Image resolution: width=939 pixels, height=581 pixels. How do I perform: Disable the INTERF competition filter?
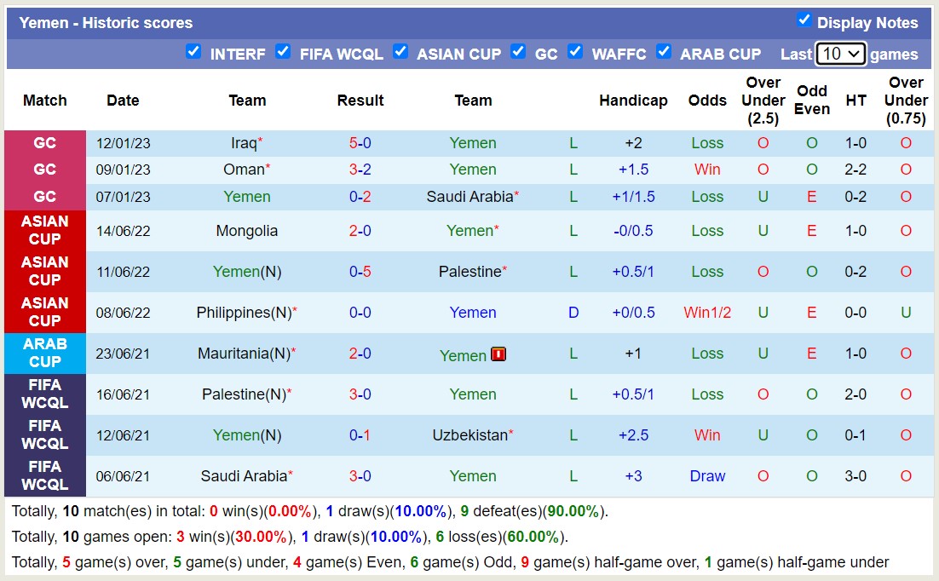point(194,52)
